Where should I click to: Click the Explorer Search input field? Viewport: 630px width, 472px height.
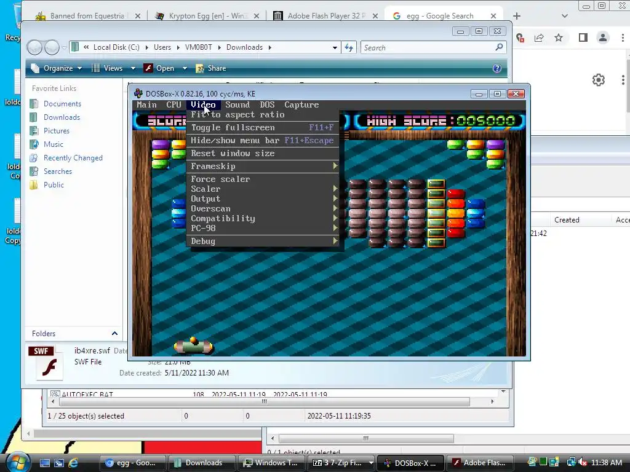coord(428,47)
